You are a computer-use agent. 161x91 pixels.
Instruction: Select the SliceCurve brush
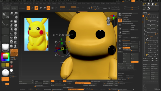(12, 30)
